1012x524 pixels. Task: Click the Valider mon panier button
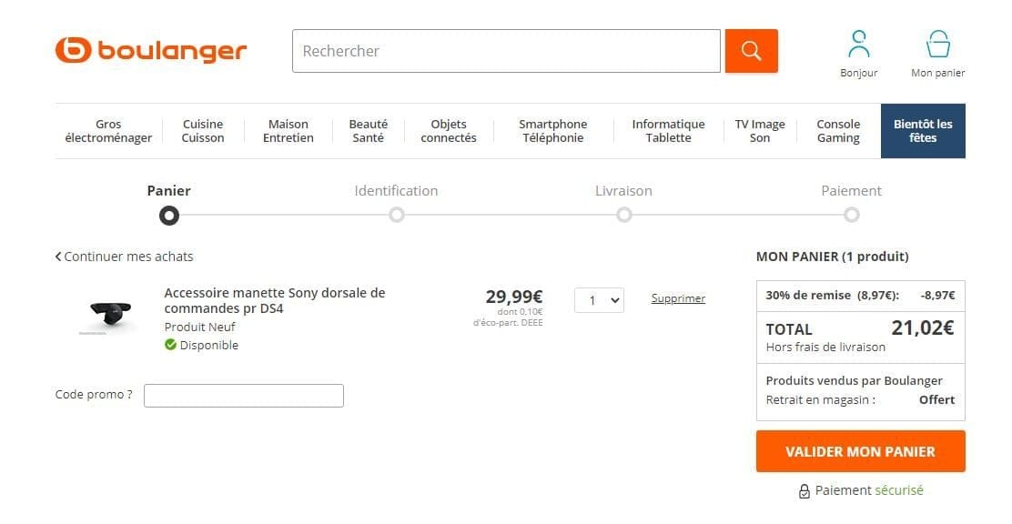click(860, 452)
